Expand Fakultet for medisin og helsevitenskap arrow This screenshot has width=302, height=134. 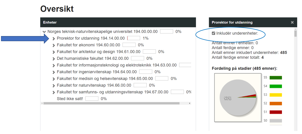click(54, 79)
